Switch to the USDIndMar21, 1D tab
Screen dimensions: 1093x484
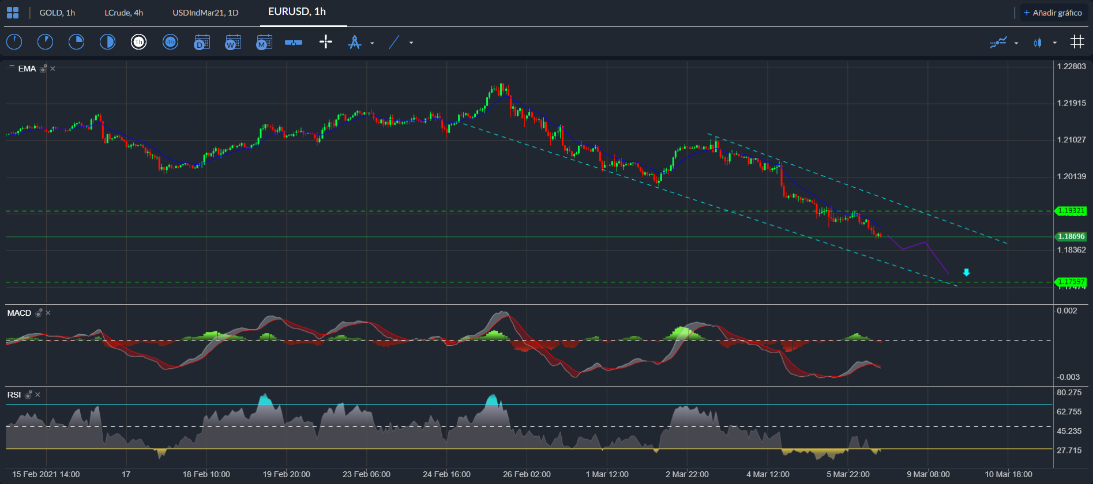tap(205, 13)
